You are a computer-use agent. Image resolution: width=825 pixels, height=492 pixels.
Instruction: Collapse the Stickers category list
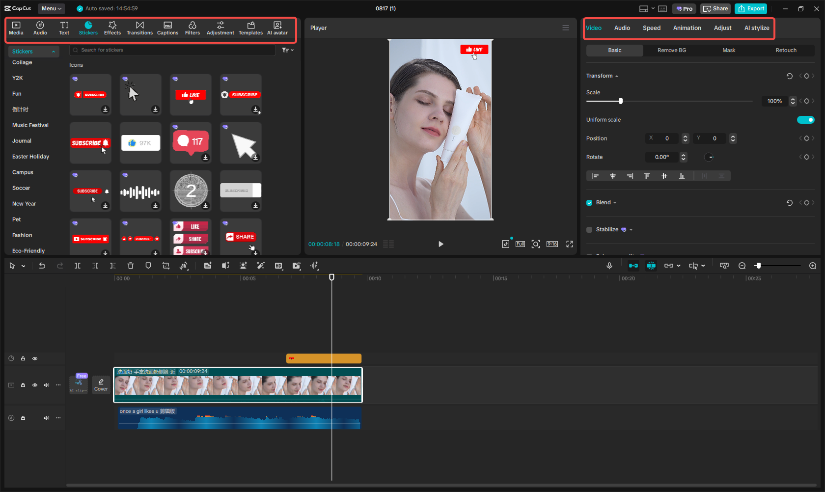click(x=54, y=52)
